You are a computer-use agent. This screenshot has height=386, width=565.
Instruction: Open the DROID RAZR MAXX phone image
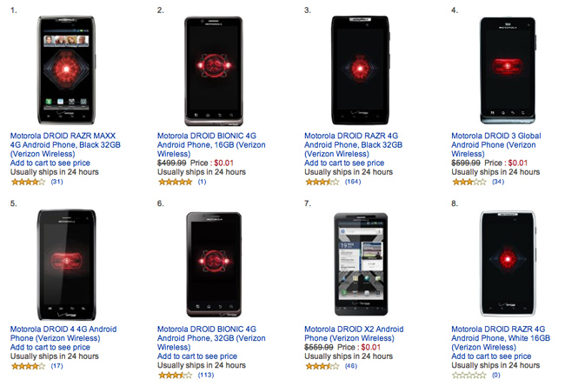pos(66,70)
